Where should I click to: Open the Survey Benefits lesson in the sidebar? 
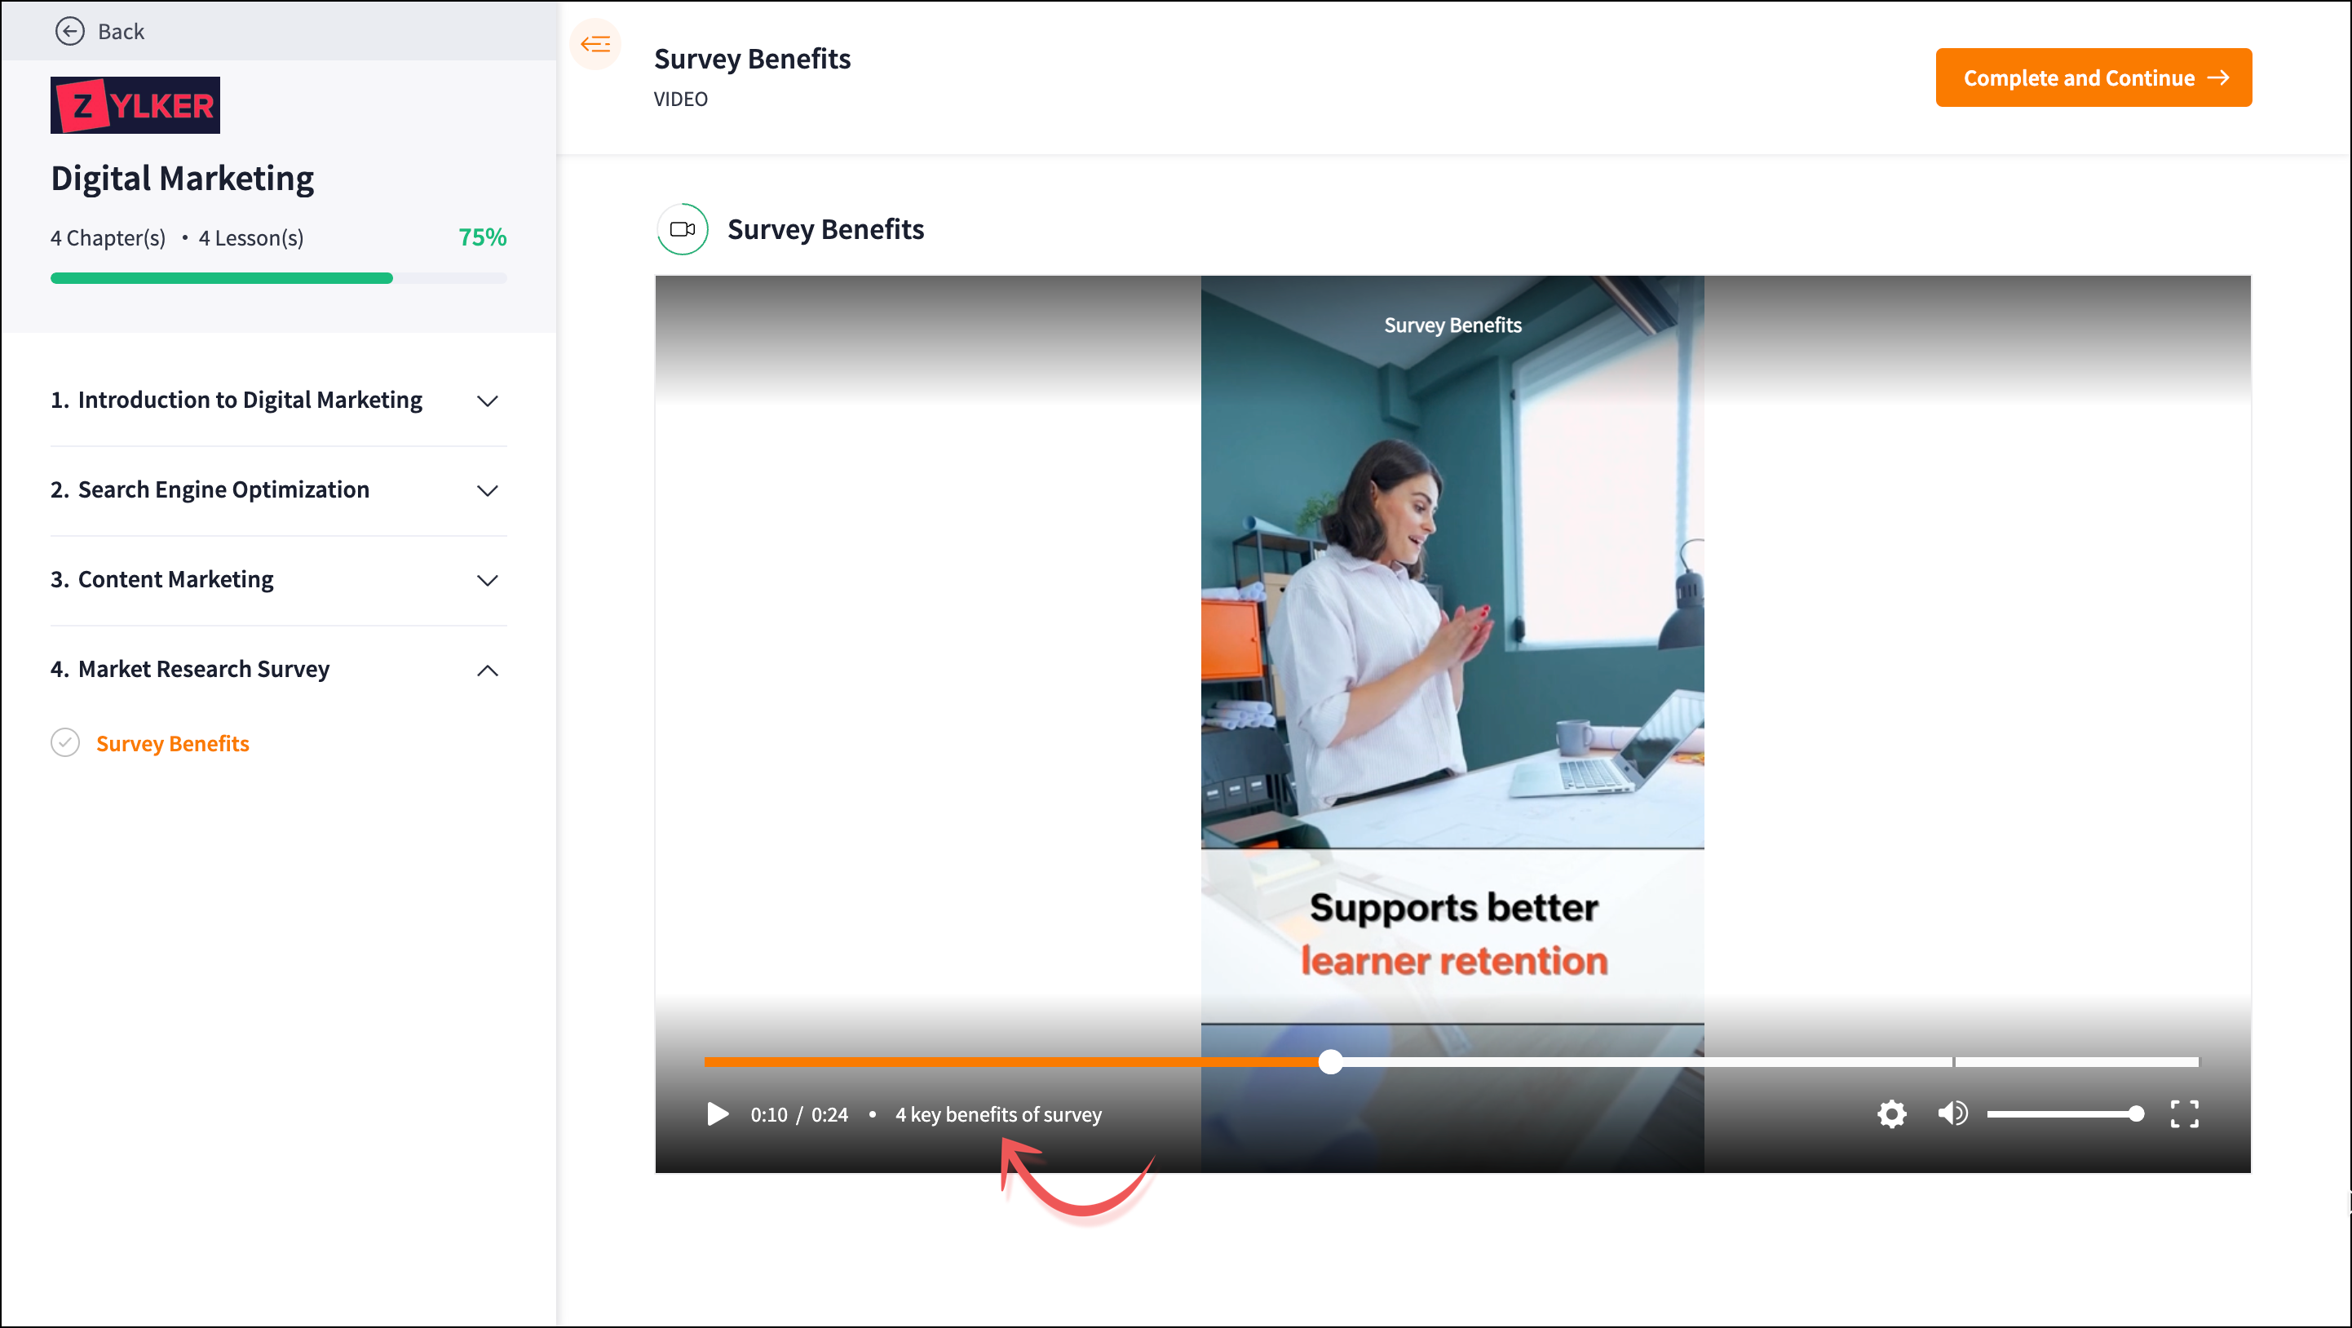point(173,743)
